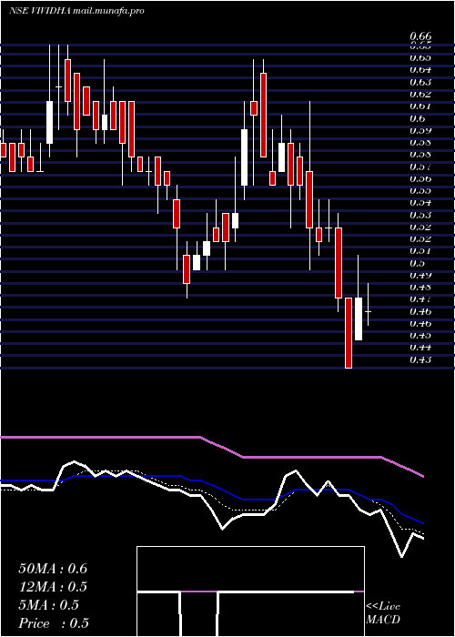Click the 0.55 price axis label

click(420, 190)
